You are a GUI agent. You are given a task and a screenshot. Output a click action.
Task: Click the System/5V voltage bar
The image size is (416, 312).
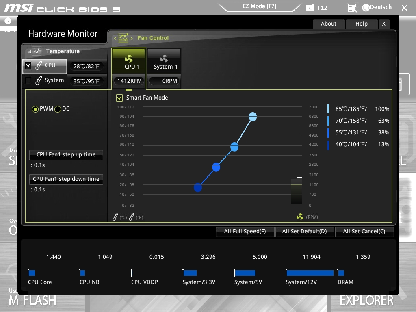point(245,273)
